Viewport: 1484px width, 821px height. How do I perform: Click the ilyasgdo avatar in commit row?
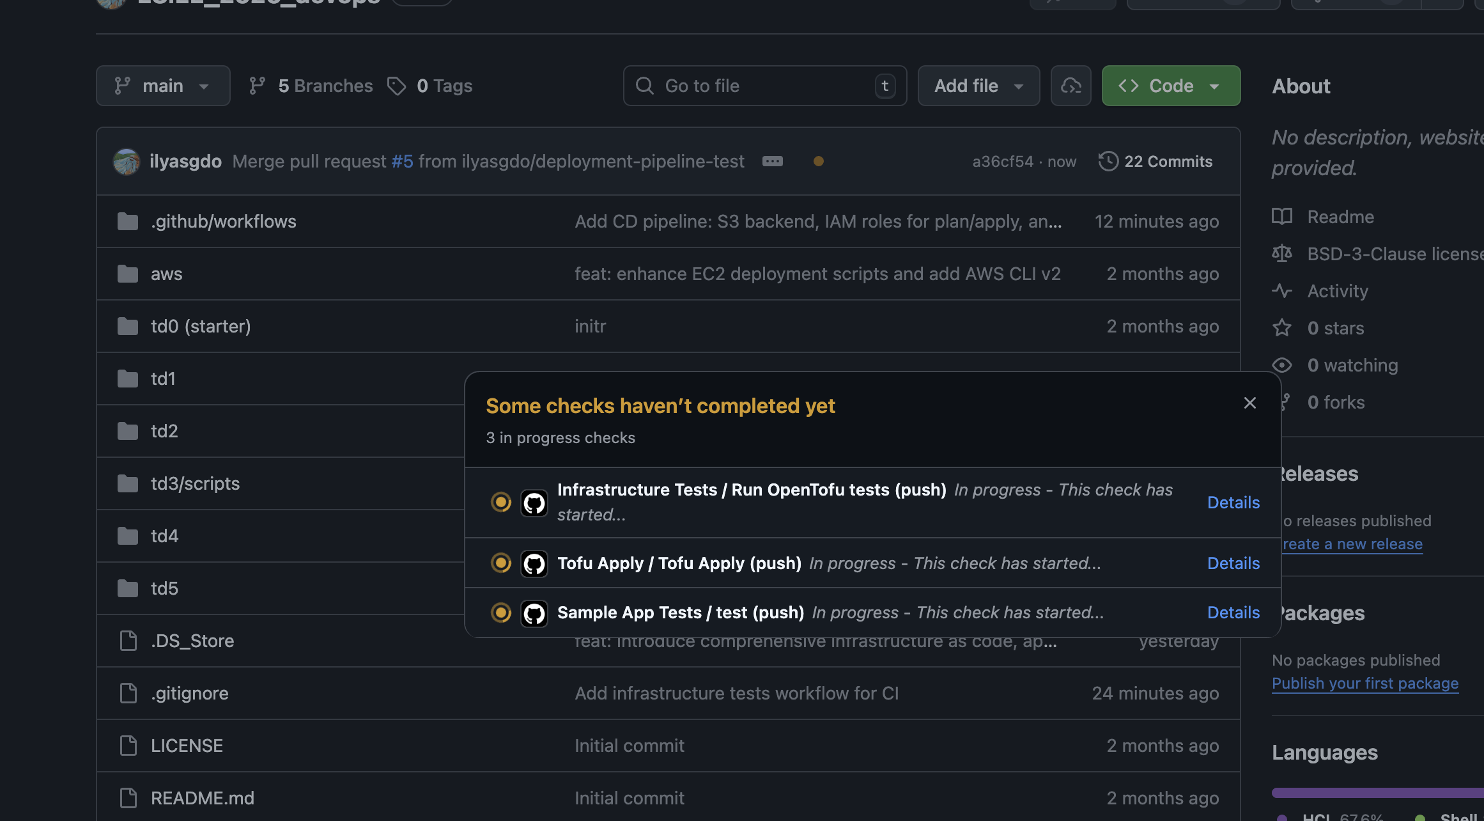tap(127, 161)
